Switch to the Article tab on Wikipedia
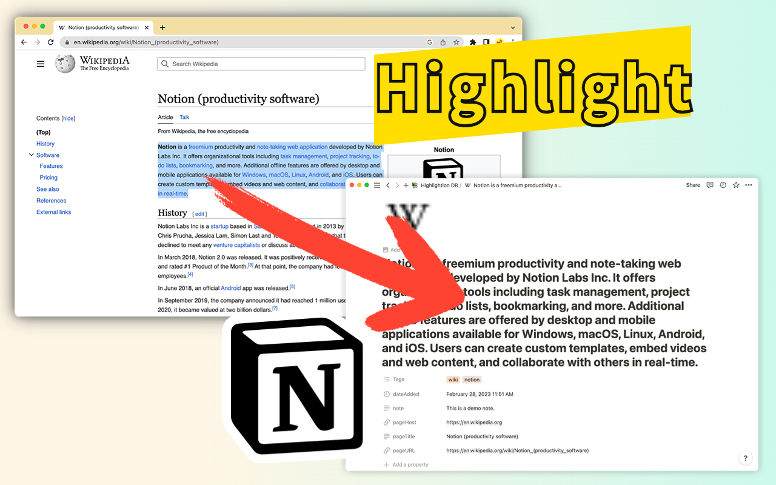776x485 pixels. pyautogui.click(x=166, y=117)
